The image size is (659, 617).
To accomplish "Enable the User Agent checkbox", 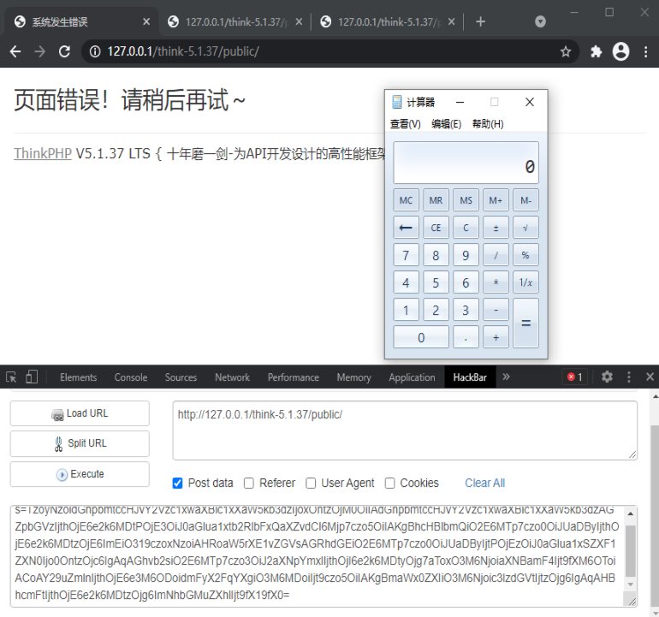I will coord(311,484).
